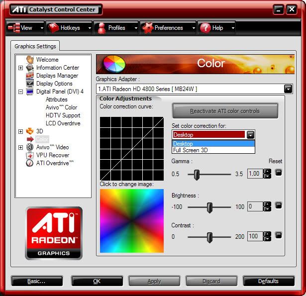This screenshot has height=296, width=306.
Task: Open the View menu arrow
Action: [x=42, y=28]
